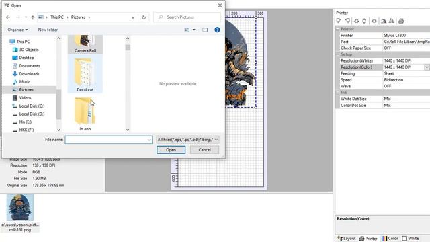Change view icon in Open dialog

tap(187, 30)
